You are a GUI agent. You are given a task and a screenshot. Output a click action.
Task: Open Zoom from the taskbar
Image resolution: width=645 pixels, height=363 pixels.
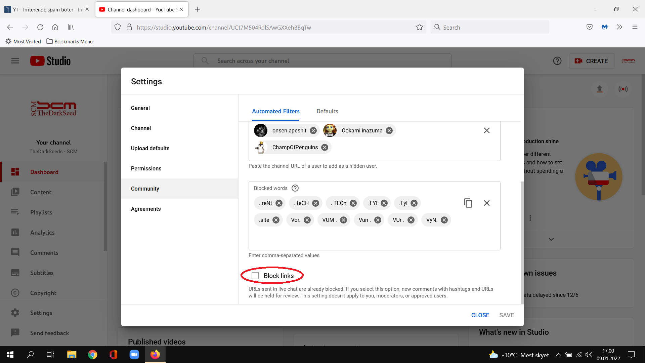pos(134,355)
